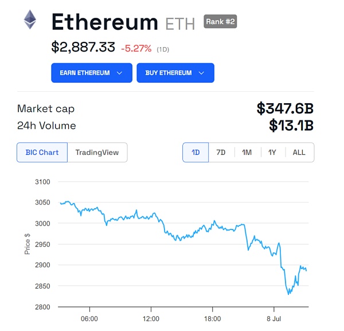Switch to the TradingView tab
The height and width of the screenshot is (331, 344).
pyautogui.click(x=97, y=153)
